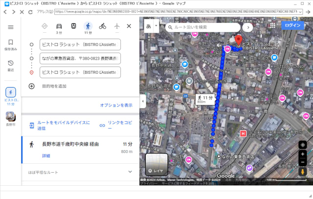Click the ログイン sign-in button

tap(292, 25)
